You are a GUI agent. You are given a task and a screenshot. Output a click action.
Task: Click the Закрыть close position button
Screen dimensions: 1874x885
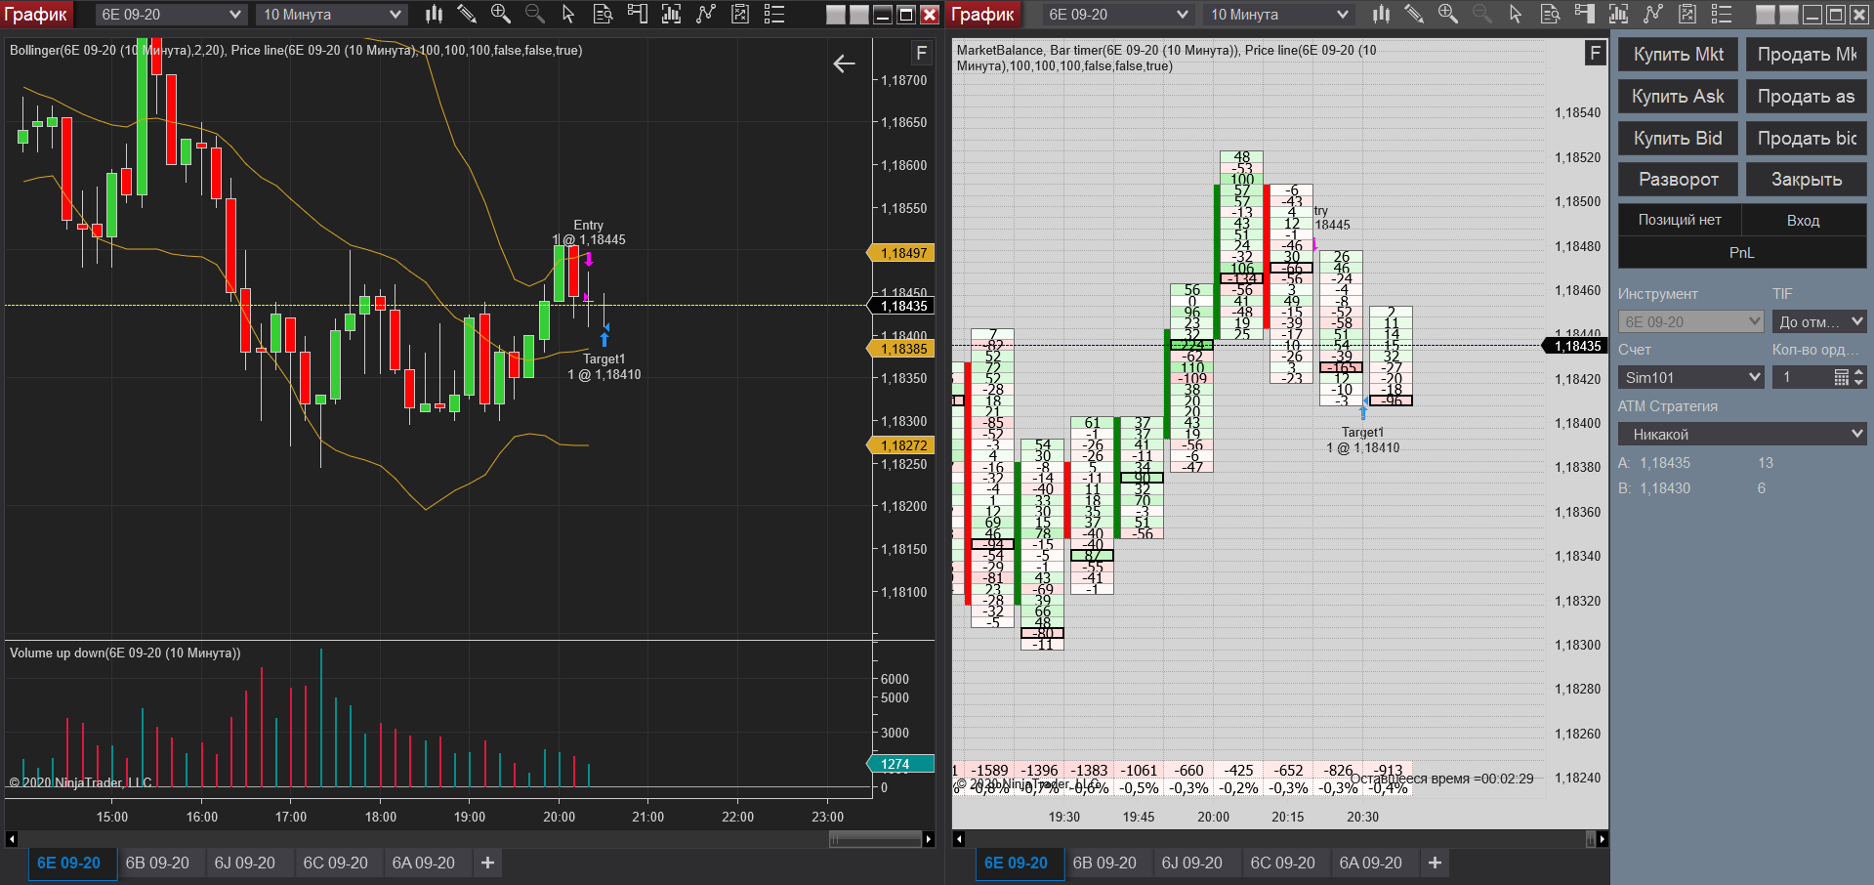pyautogui.click(x=1807, y=180)
